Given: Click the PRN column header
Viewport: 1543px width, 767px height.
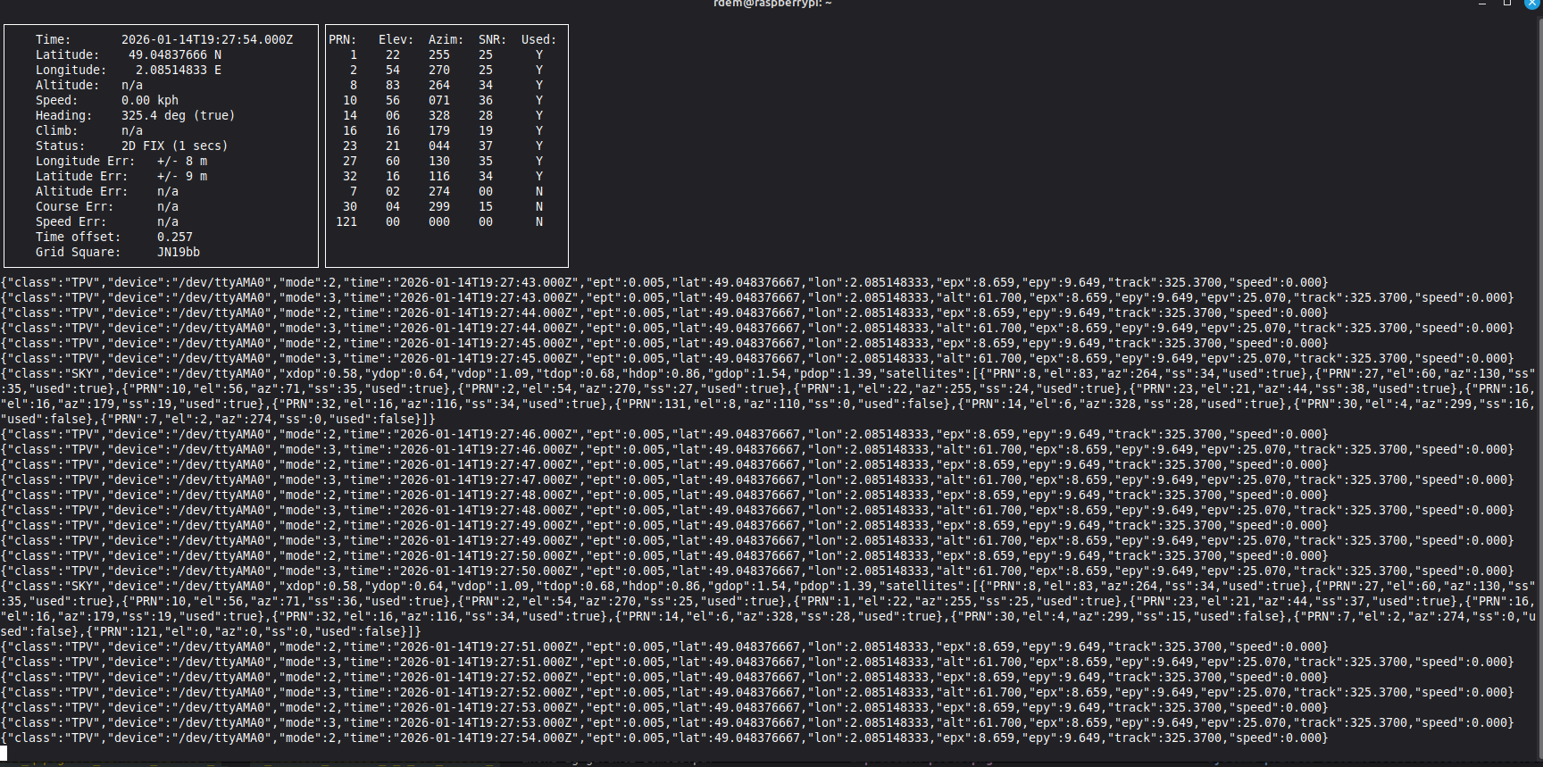Looking at the screenshot, I should (342, 39).
